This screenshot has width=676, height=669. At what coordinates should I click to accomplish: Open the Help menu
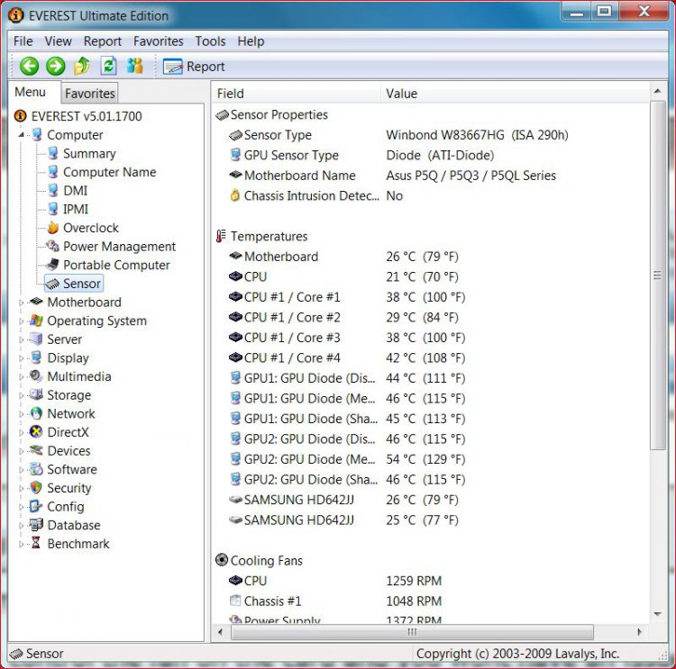point(251,41)
